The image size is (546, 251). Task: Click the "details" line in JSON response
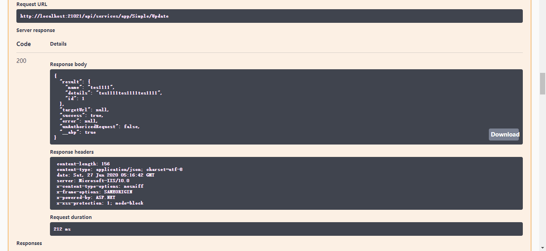114,93
